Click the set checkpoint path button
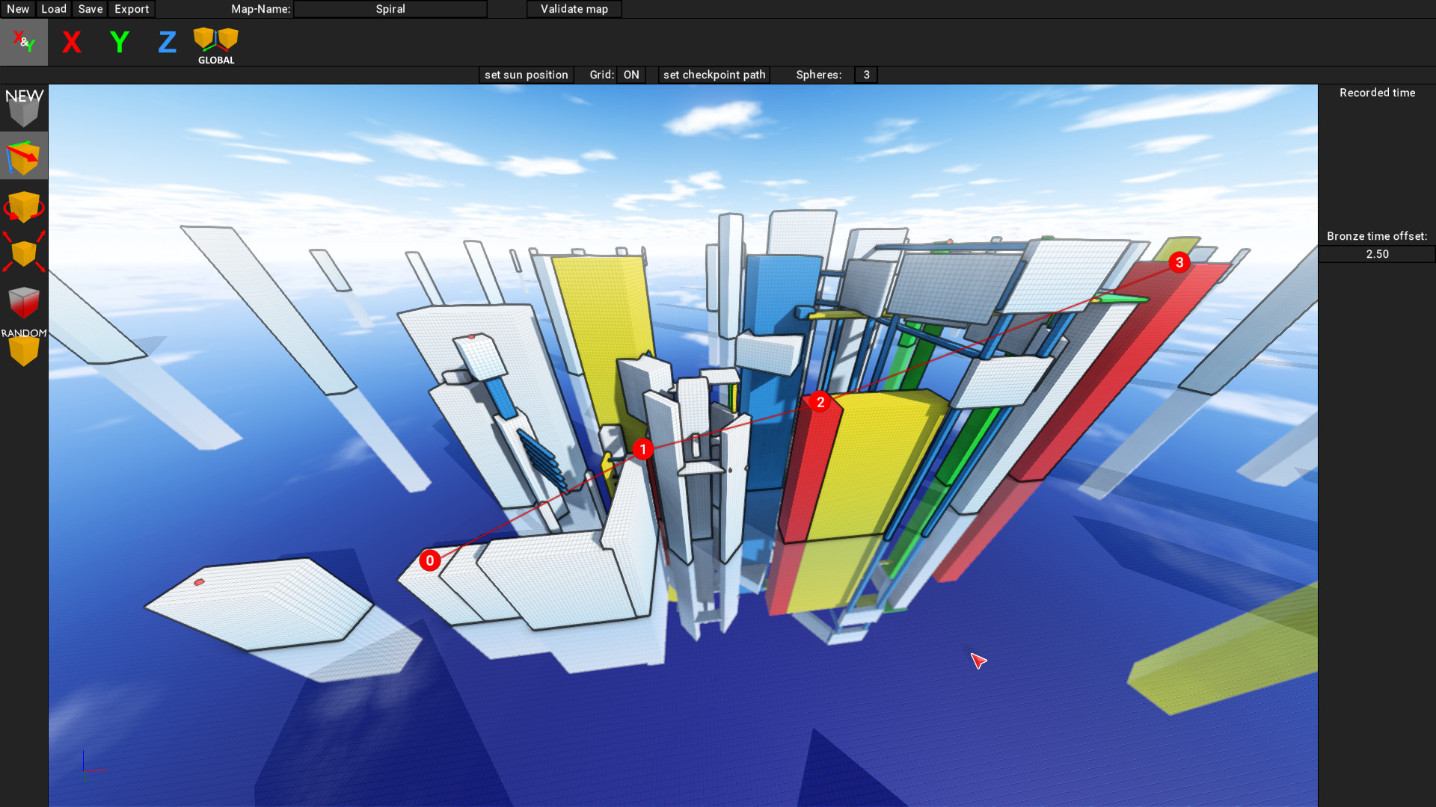Screen dimensions: 1436x807 tap(714, 75)
